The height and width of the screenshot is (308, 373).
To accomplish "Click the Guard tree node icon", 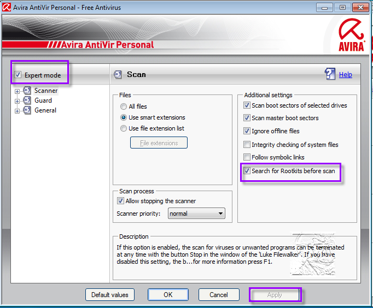I will 27,100.
